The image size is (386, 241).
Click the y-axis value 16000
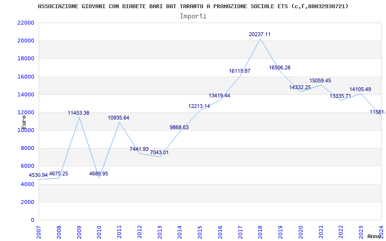tap(26, 77)
